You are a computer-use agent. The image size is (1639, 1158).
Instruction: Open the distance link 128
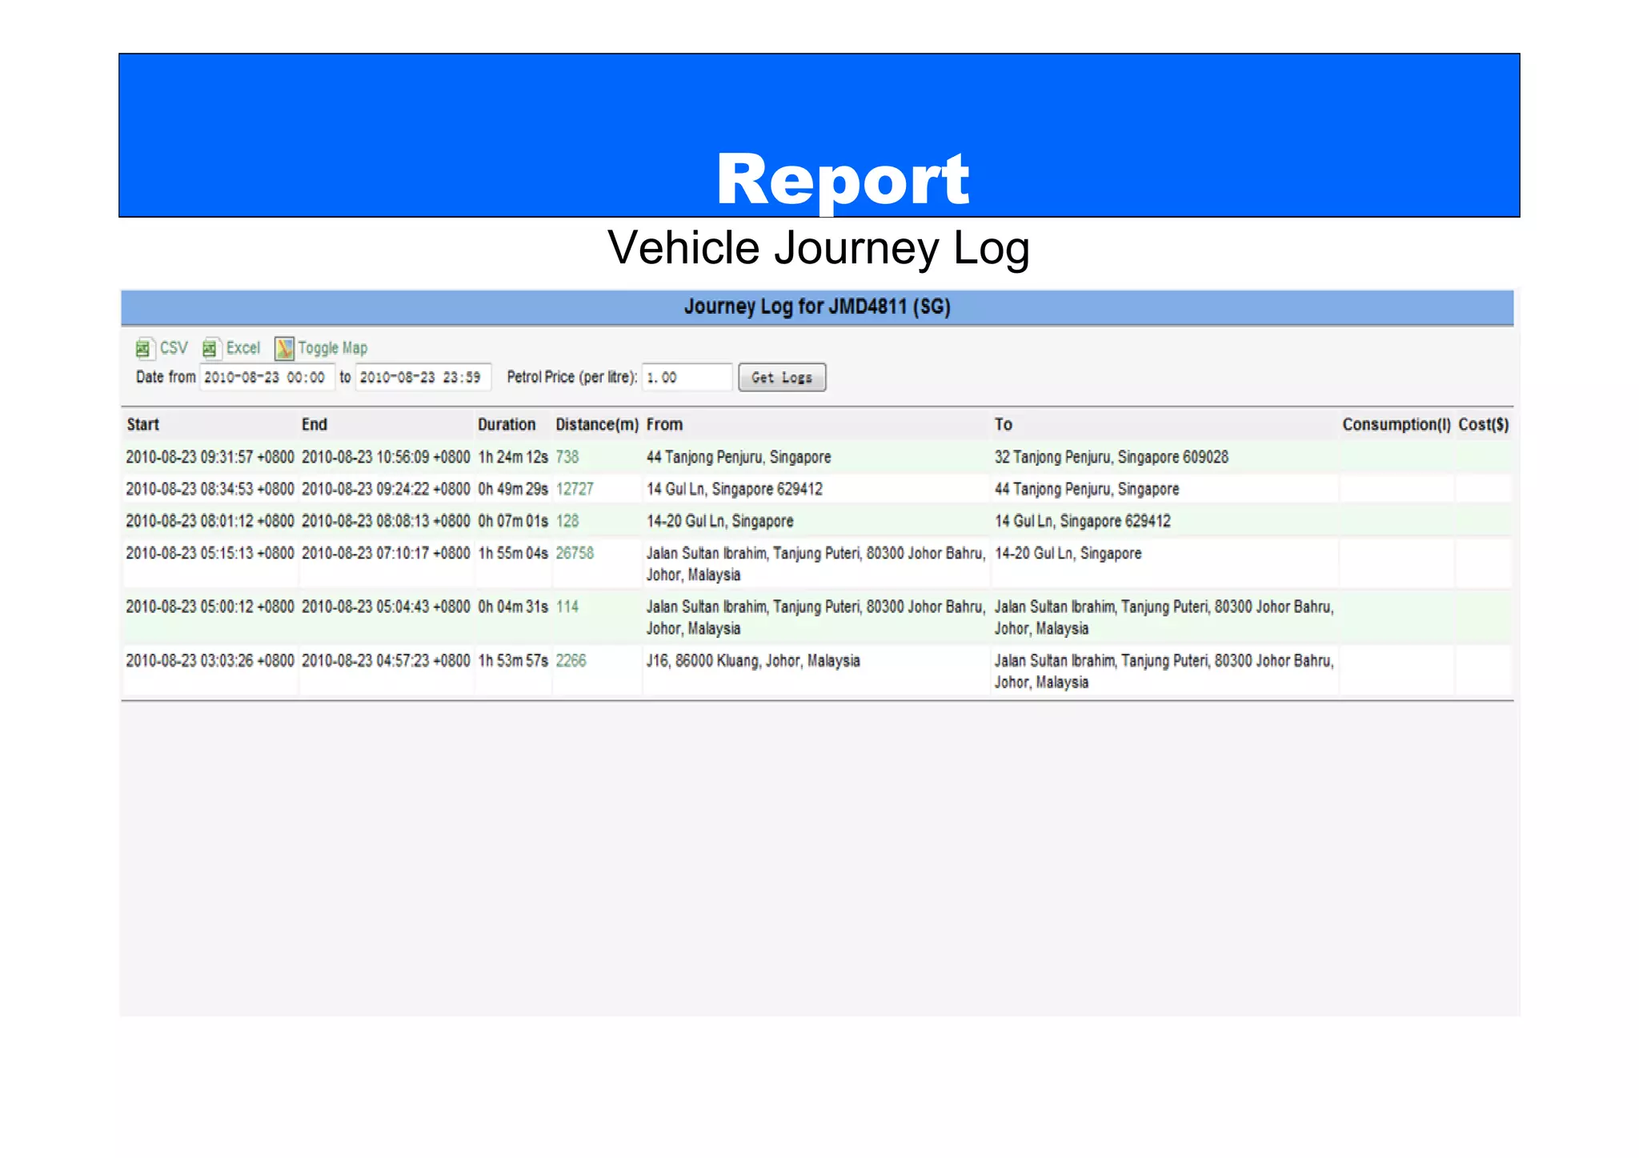[x=567, y=521]
